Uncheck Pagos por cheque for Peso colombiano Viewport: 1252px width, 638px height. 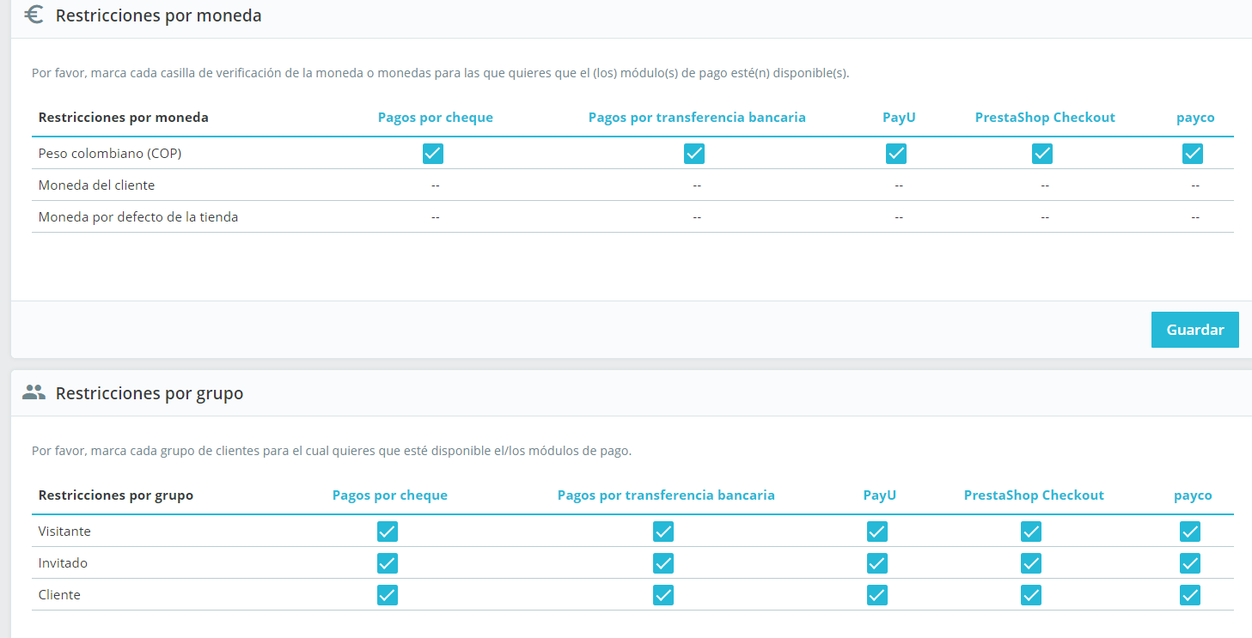433,154
